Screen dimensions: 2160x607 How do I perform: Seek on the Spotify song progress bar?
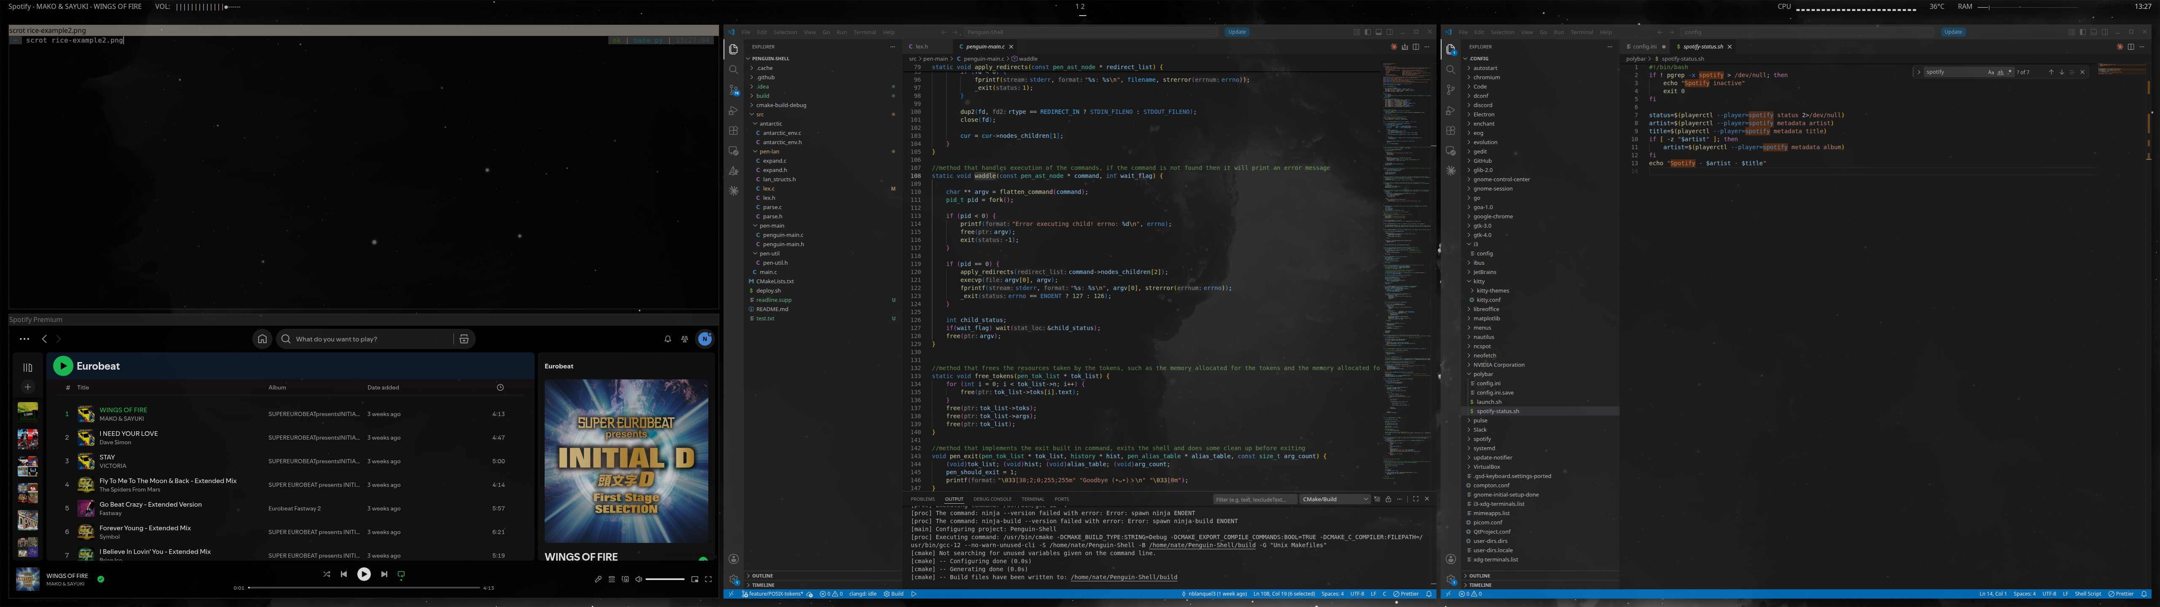[364, 588]
